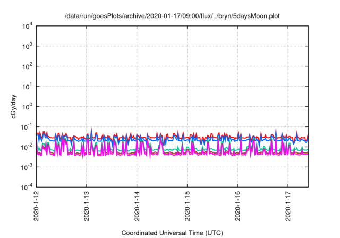Screen dimensions: 340x238
Task: Click the Coordinated Universal Time (UTC) label
Action: (x=172, y=233)
